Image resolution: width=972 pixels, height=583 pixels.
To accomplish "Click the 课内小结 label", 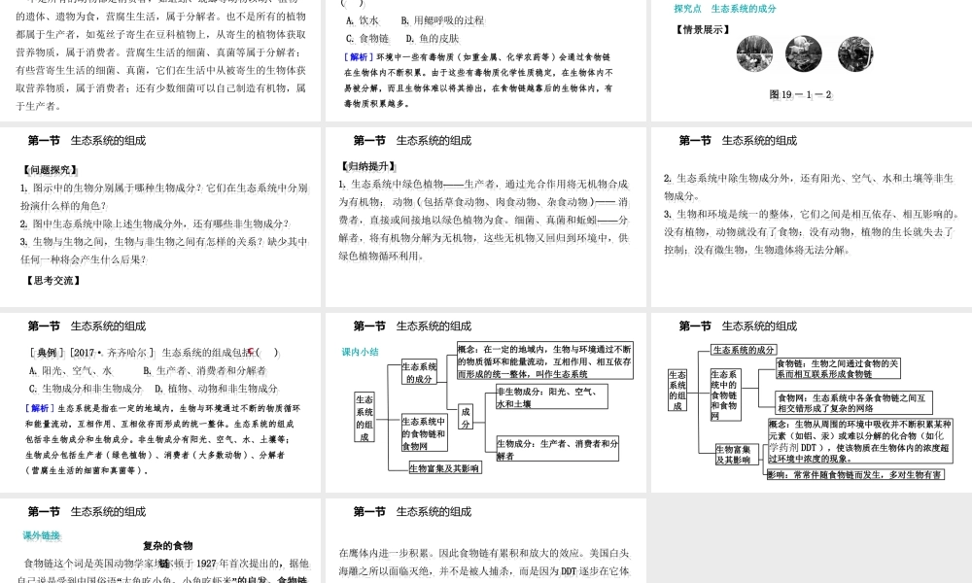I will point(361,352).
